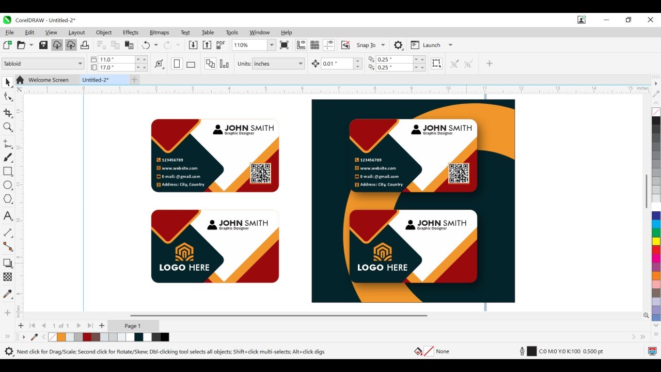Toggle Snap Off button
This screenshot has height=372, width=661.
click(345, 45)
